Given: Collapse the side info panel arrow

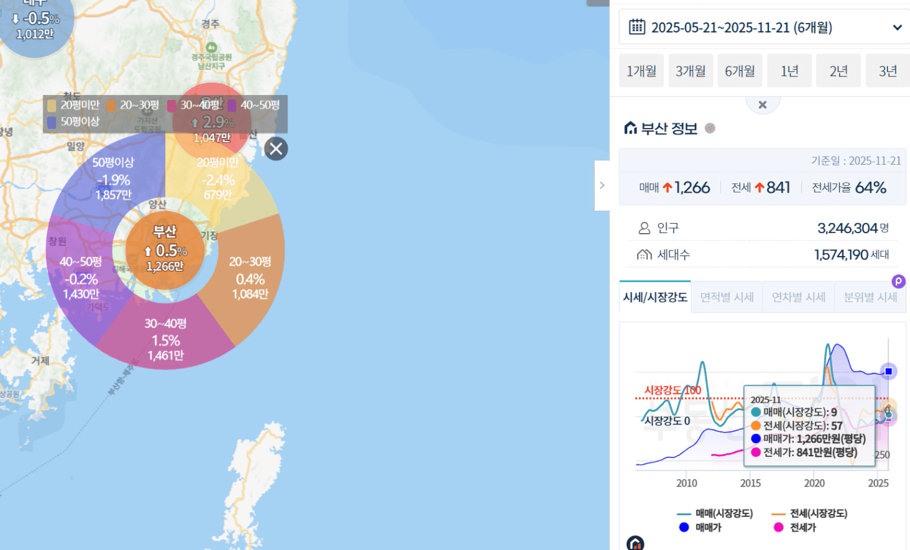Looking at the screenshot, I should [602, 185].
